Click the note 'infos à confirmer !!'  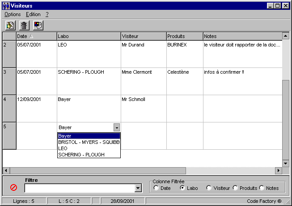tap(243, 81)
